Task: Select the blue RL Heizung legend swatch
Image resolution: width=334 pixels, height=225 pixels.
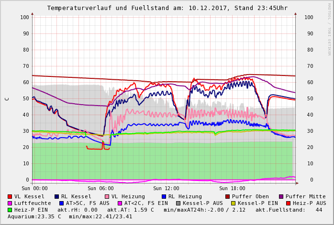Action: click(x=164, y=196)
